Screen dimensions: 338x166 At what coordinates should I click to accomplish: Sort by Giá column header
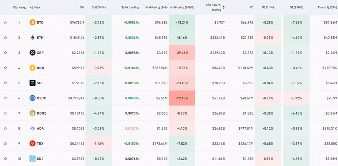tap(82, 8)
